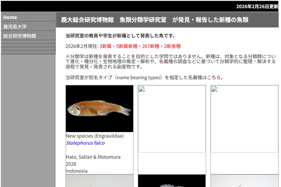Click the first empty sidebar row below 総合研究博物館
Image resolution: width=281 pixels, height=187 pixels.
coord(28,42)
